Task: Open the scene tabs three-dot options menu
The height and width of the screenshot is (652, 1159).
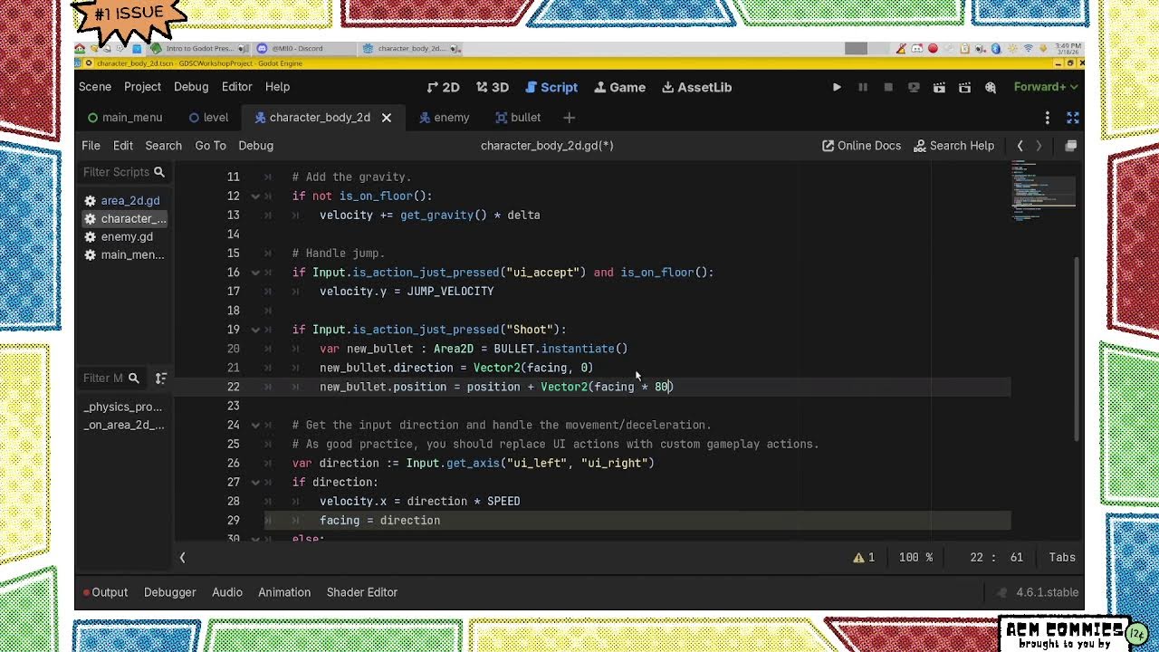Action: [1047, 118]
